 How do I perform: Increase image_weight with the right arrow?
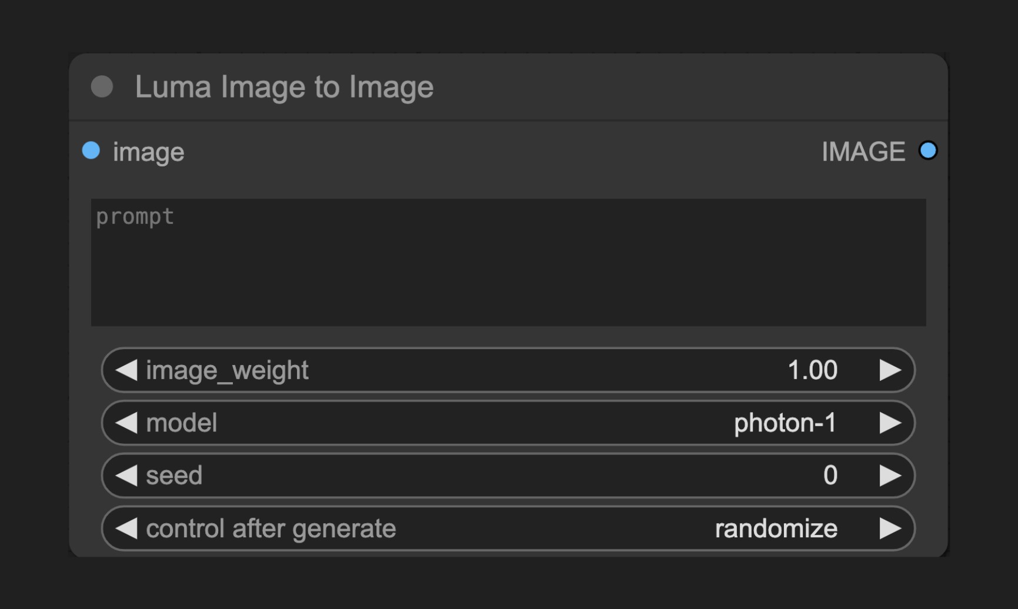(x=890, y=370)
